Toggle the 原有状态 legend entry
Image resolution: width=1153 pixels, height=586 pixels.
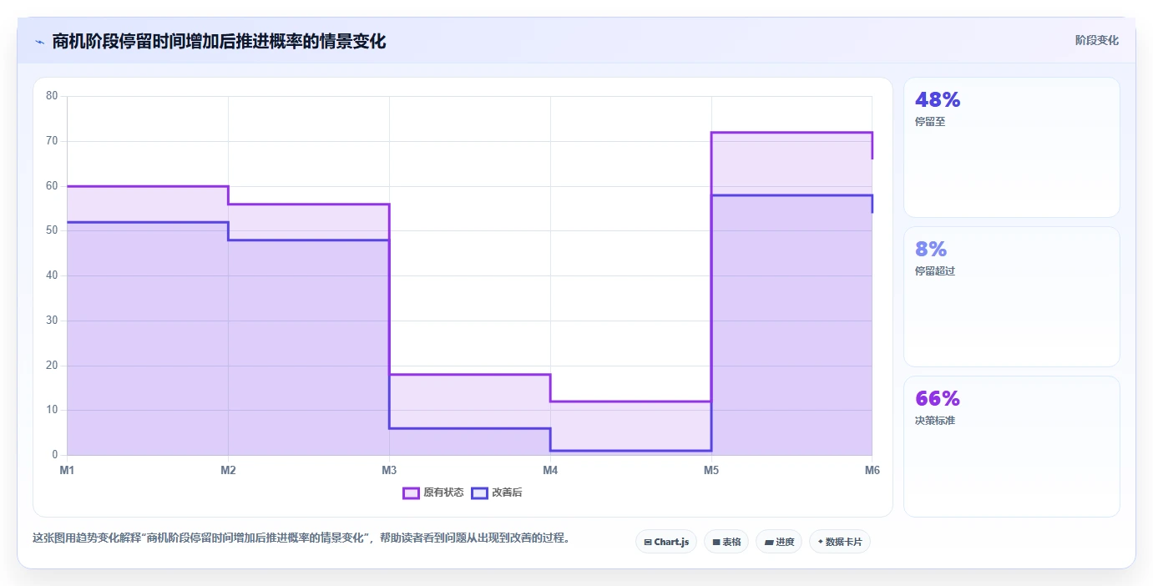point(432,493)
